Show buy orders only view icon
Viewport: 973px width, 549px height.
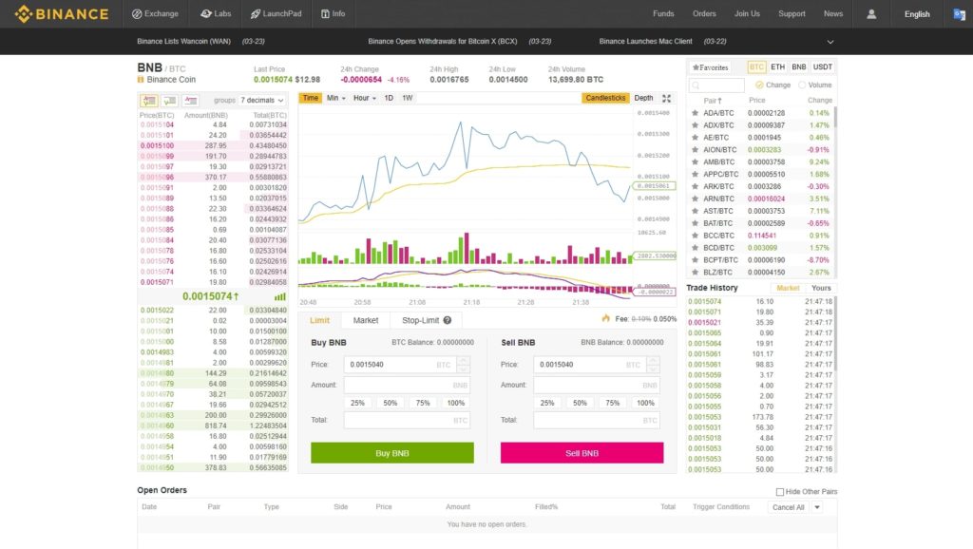[169, 101]
